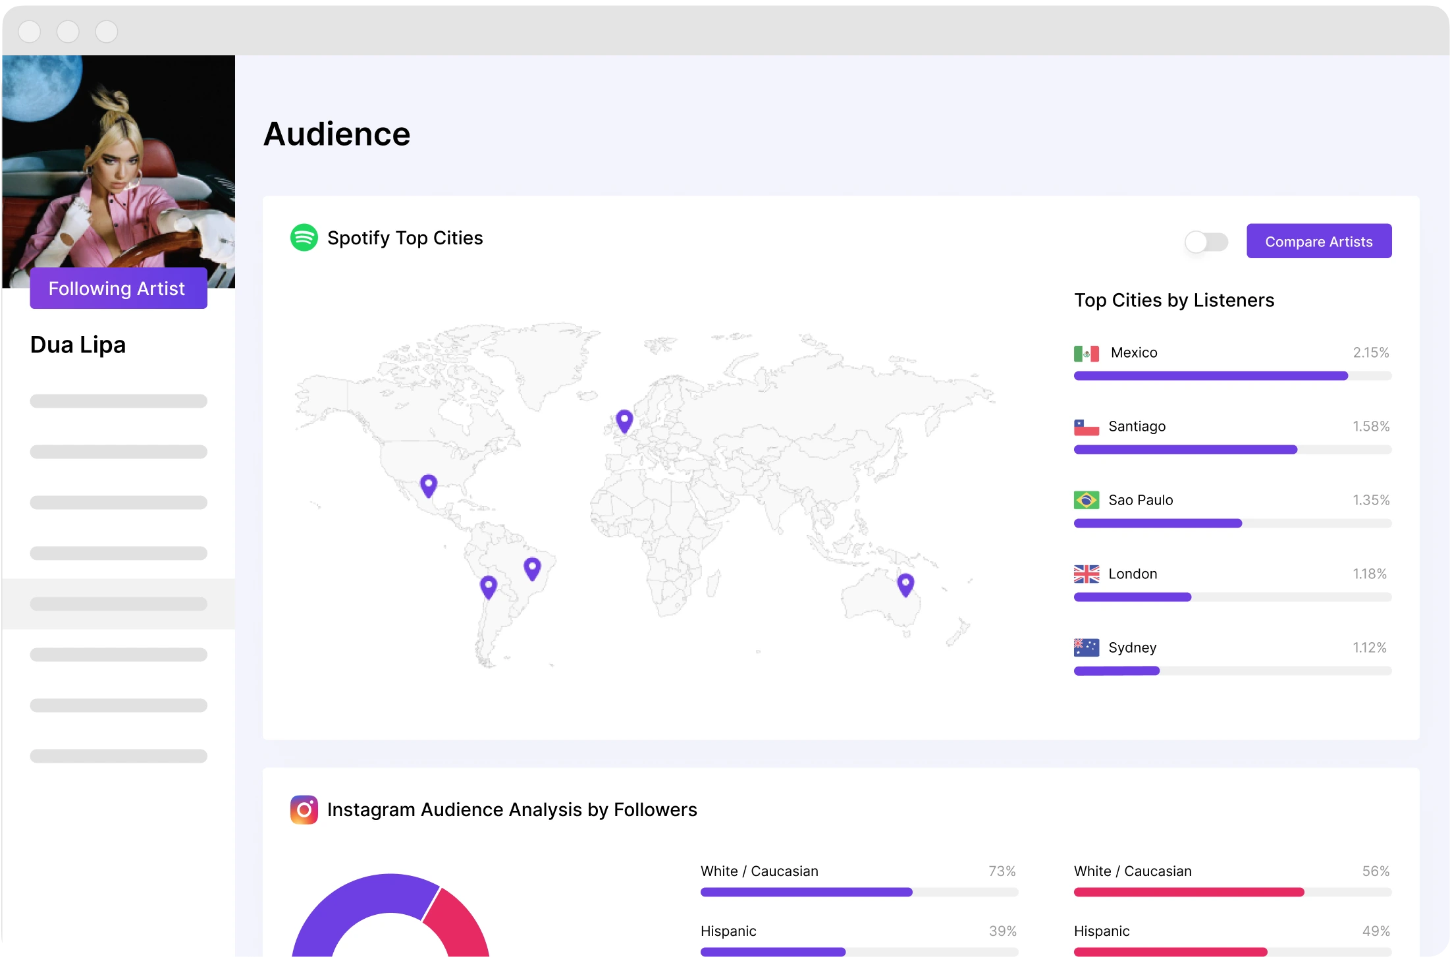This screenshot has height=957, width=1450.
Task: Select the Sydney map pin on Australia
Action: tap(905, 584)
